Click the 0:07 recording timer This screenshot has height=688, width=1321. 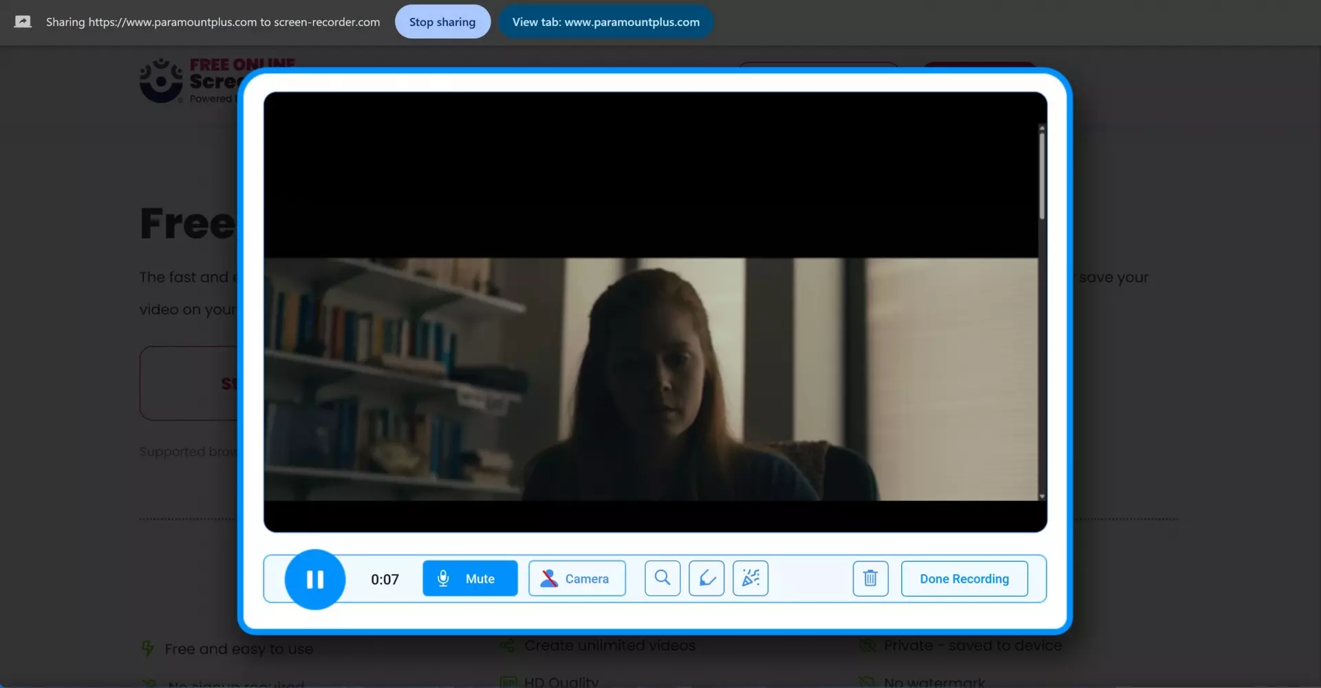pos(385,579)
